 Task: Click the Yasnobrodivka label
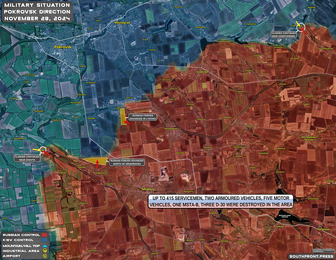[x=313, y=199]
